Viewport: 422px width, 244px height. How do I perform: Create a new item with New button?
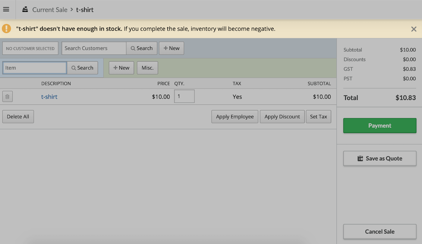click(x=121, y=68)
